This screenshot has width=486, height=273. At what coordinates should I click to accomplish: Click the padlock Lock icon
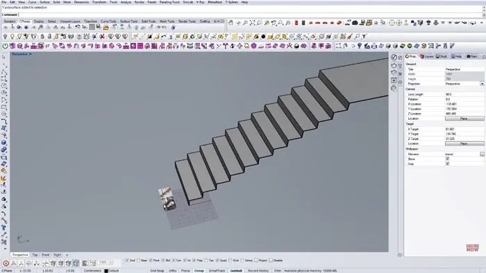click(42, 37)
